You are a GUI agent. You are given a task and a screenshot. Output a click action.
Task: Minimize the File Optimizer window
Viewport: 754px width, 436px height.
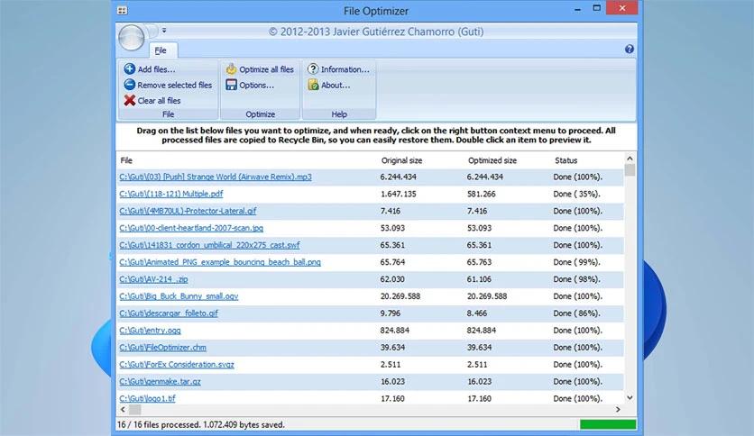click(577, 9)
